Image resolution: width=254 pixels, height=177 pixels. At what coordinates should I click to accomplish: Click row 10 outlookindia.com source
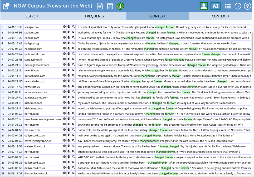[x=35, y=76]
